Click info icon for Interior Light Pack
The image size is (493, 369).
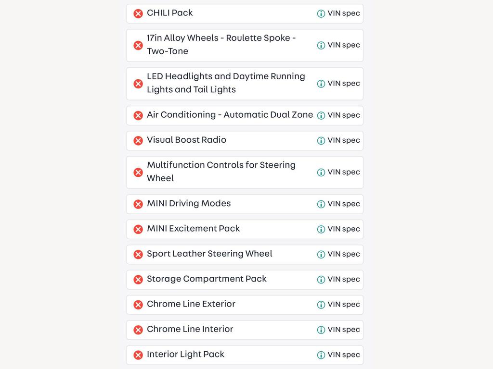pyautogui.click(x=321, y=355)
